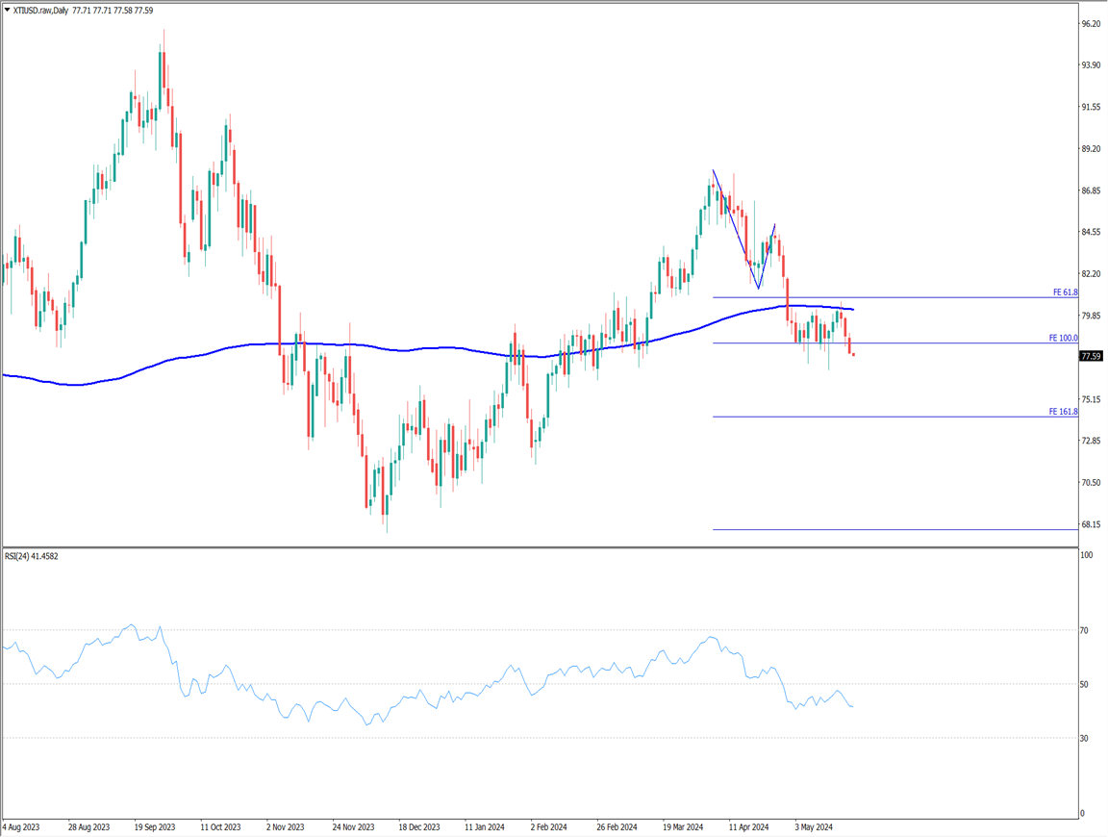Click the 19 Sep 2023 date label
This screenshot has height=837, width=1108.
pos(154,826)
